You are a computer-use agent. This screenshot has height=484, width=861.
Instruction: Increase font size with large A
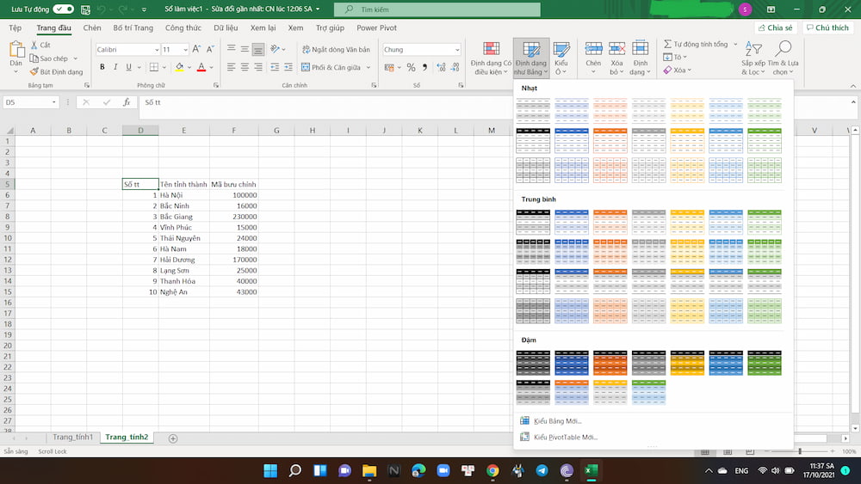(x=196, y=49)
